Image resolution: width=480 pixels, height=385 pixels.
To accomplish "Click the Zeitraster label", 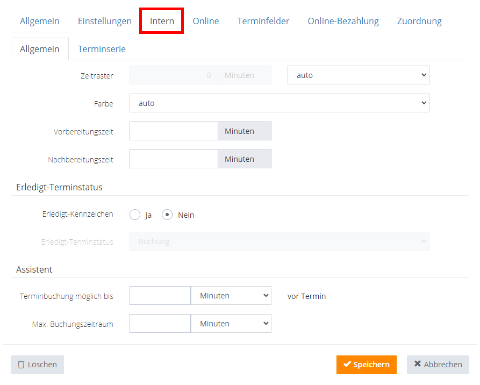I will point(97,76).
